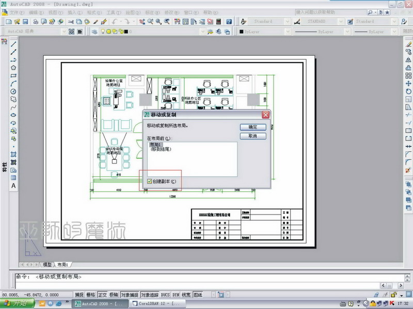The image size is (413, 309).
Task: Open the ByLayer linetype dropdown
Action: tap(347, 32)
